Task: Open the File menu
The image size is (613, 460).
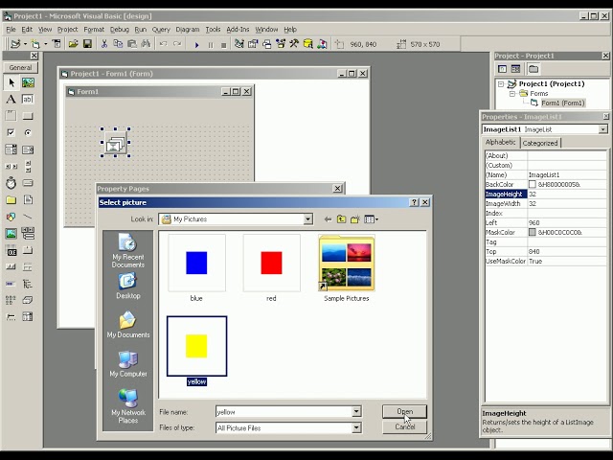Action: pyautogui.click(x=11, y=30)
